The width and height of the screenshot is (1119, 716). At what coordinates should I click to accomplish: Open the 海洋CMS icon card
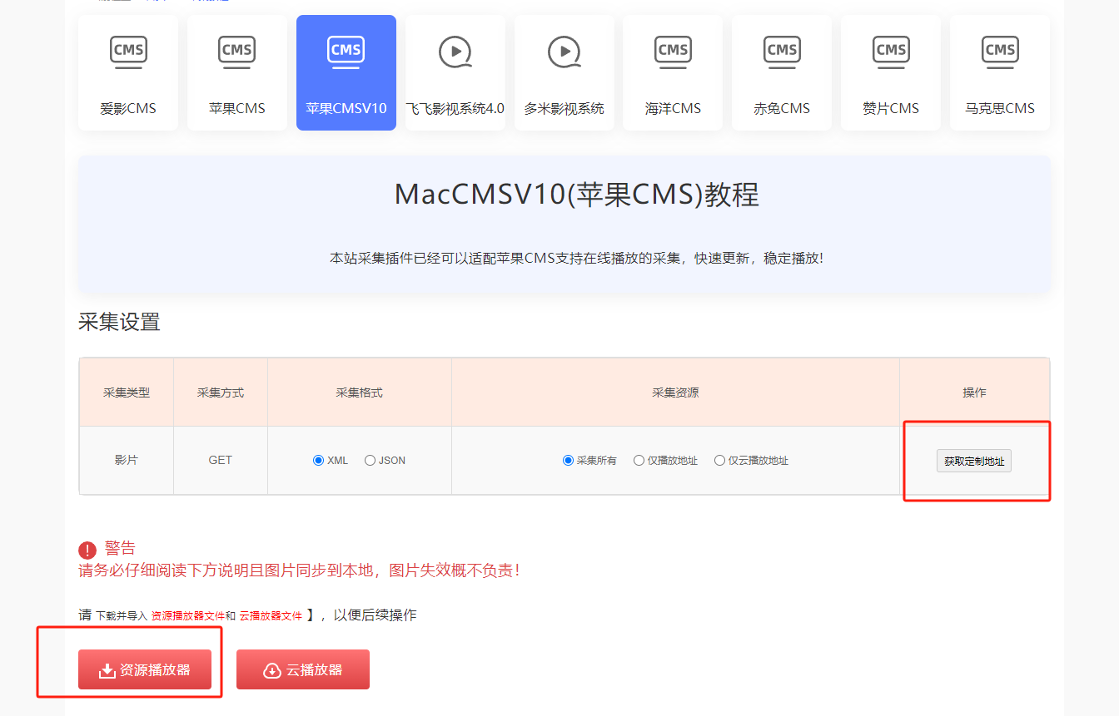(x=673, y=73)
